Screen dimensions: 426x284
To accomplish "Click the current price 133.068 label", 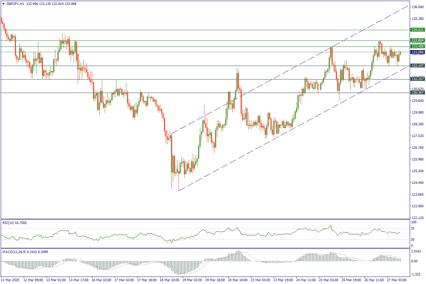I will click(417, 52).
